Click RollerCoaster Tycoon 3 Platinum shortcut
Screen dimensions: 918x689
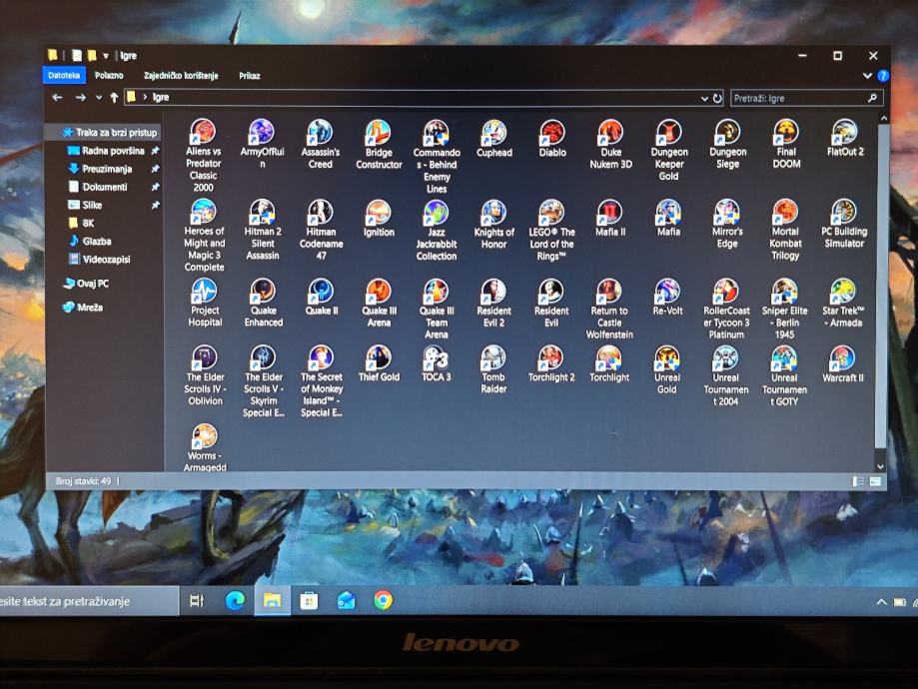pos(726,309)
